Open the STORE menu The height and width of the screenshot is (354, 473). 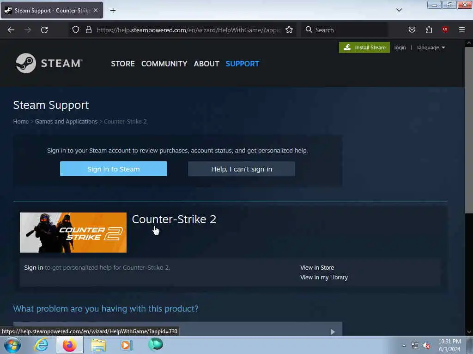coord(123,64)
